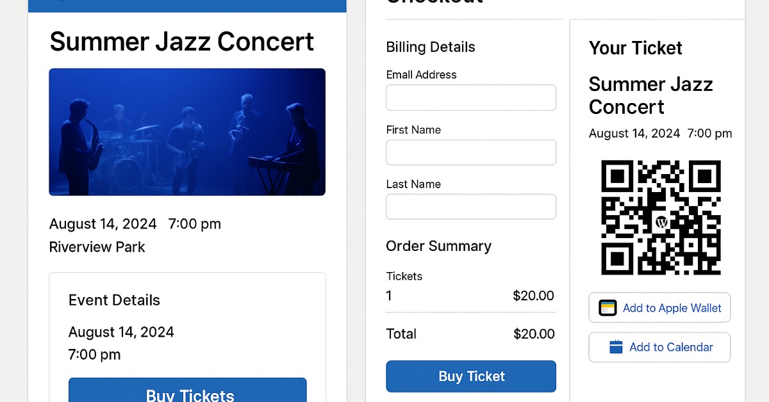This screenshot has width=769, height=402.
Task: Click the Your Ticket heading
Action: pyautogui.click(x=635, y=48)
